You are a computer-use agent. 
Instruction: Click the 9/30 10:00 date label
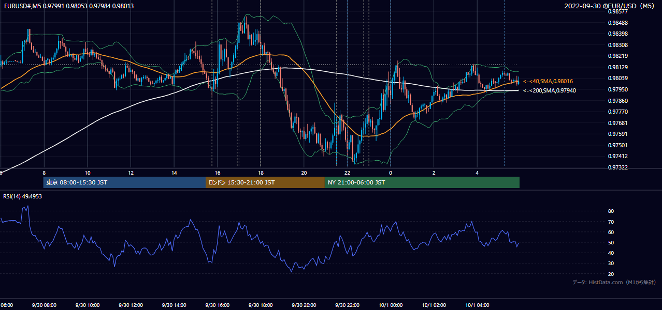88,305
